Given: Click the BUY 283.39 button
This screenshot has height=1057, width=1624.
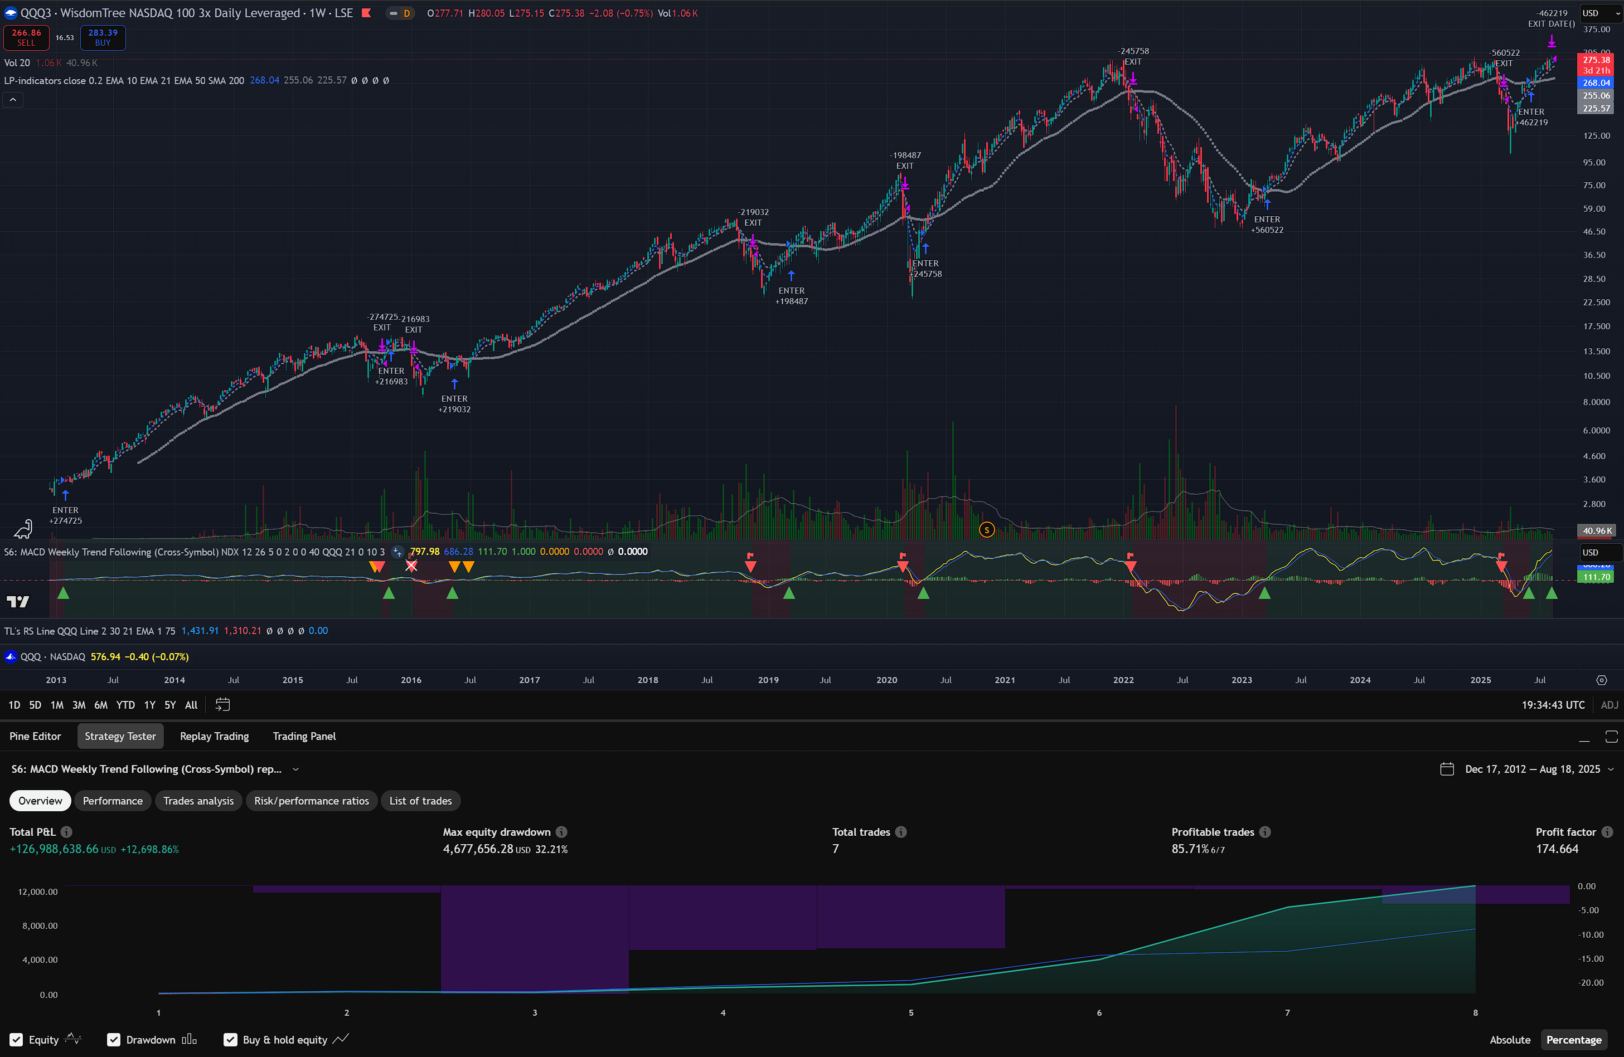Looking at the screenshot, I should (103, 37).
